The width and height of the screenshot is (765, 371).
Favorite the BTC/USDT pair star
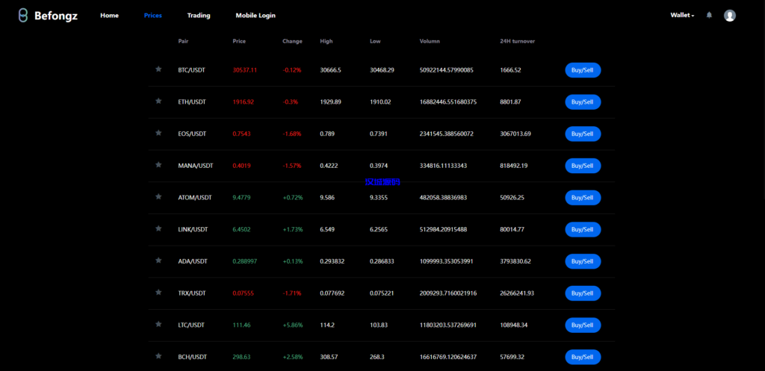click(x=158, y=69)
